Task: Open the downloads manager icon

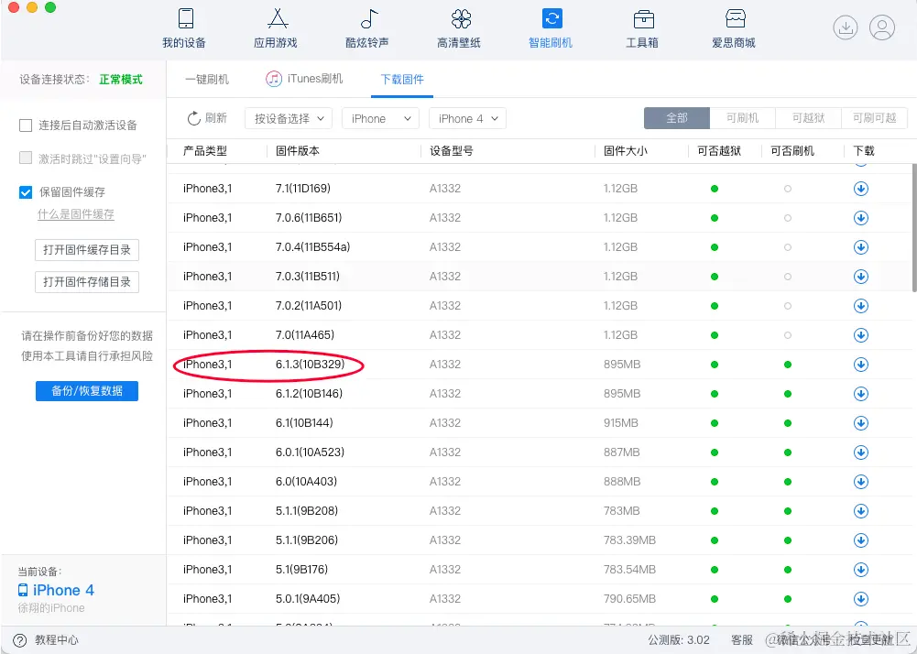Action: 845,27
